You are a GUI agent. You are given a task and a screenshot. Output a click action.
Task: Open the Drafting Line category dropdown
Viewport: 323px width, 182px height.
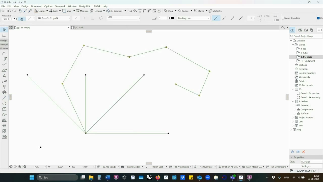point(194,18)
